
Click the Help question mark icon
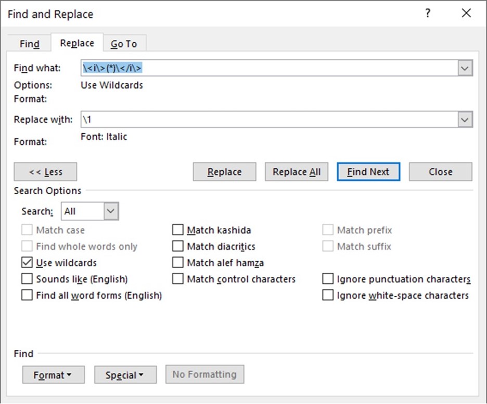[x=427, y=14]
